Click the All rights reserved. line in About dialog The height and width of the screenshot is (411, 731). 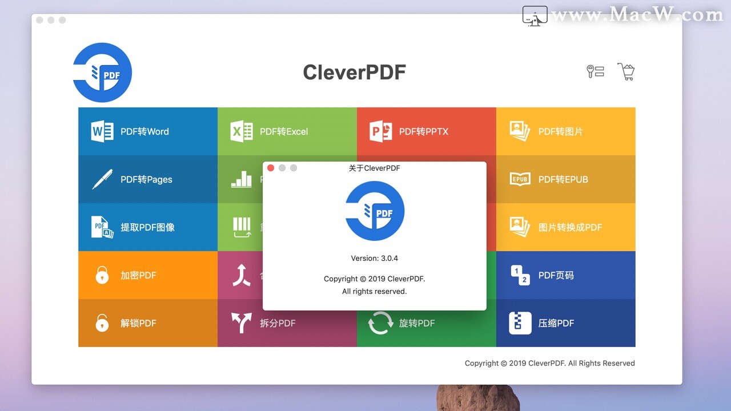(x=375, y=291)
